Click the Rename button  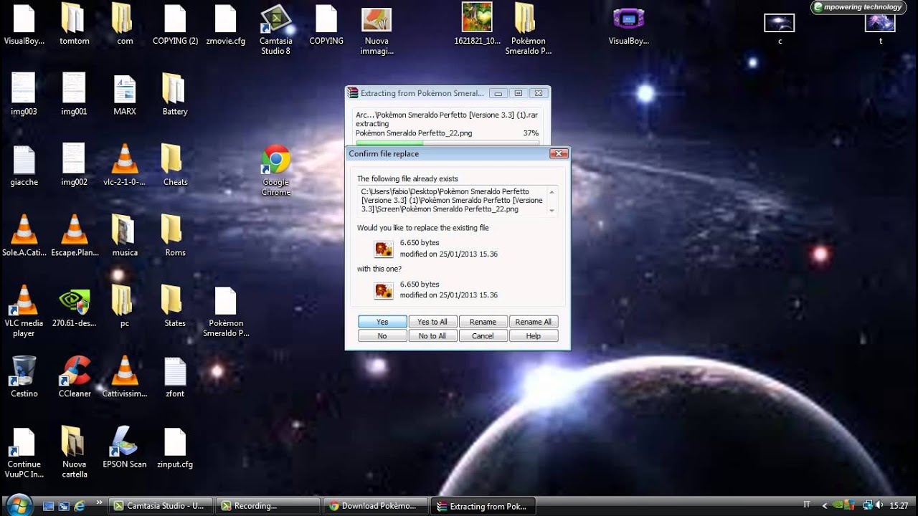coord(483,322)
